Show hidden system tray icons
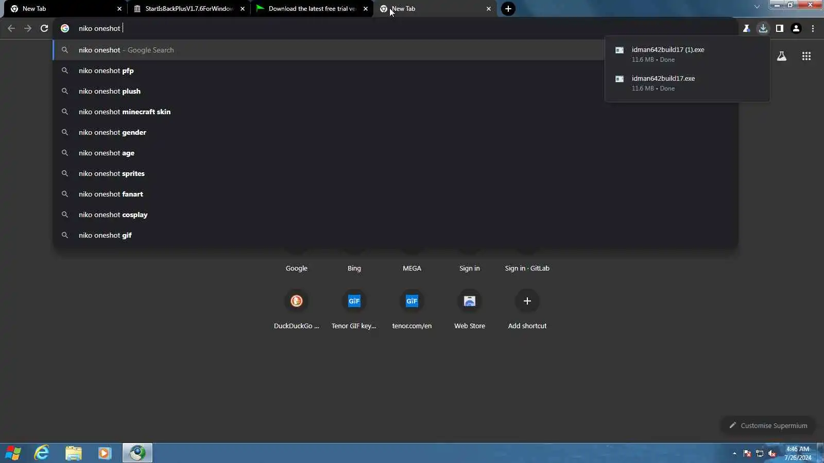Screen dimensions: 824x463 point(734,453)
